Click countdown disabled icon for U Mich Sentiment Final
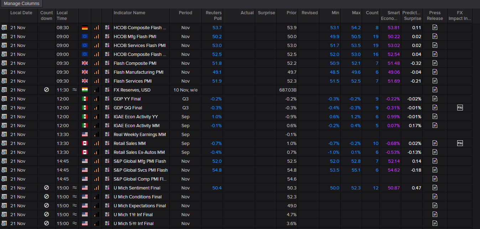480x229 pixels. (46, 188)
